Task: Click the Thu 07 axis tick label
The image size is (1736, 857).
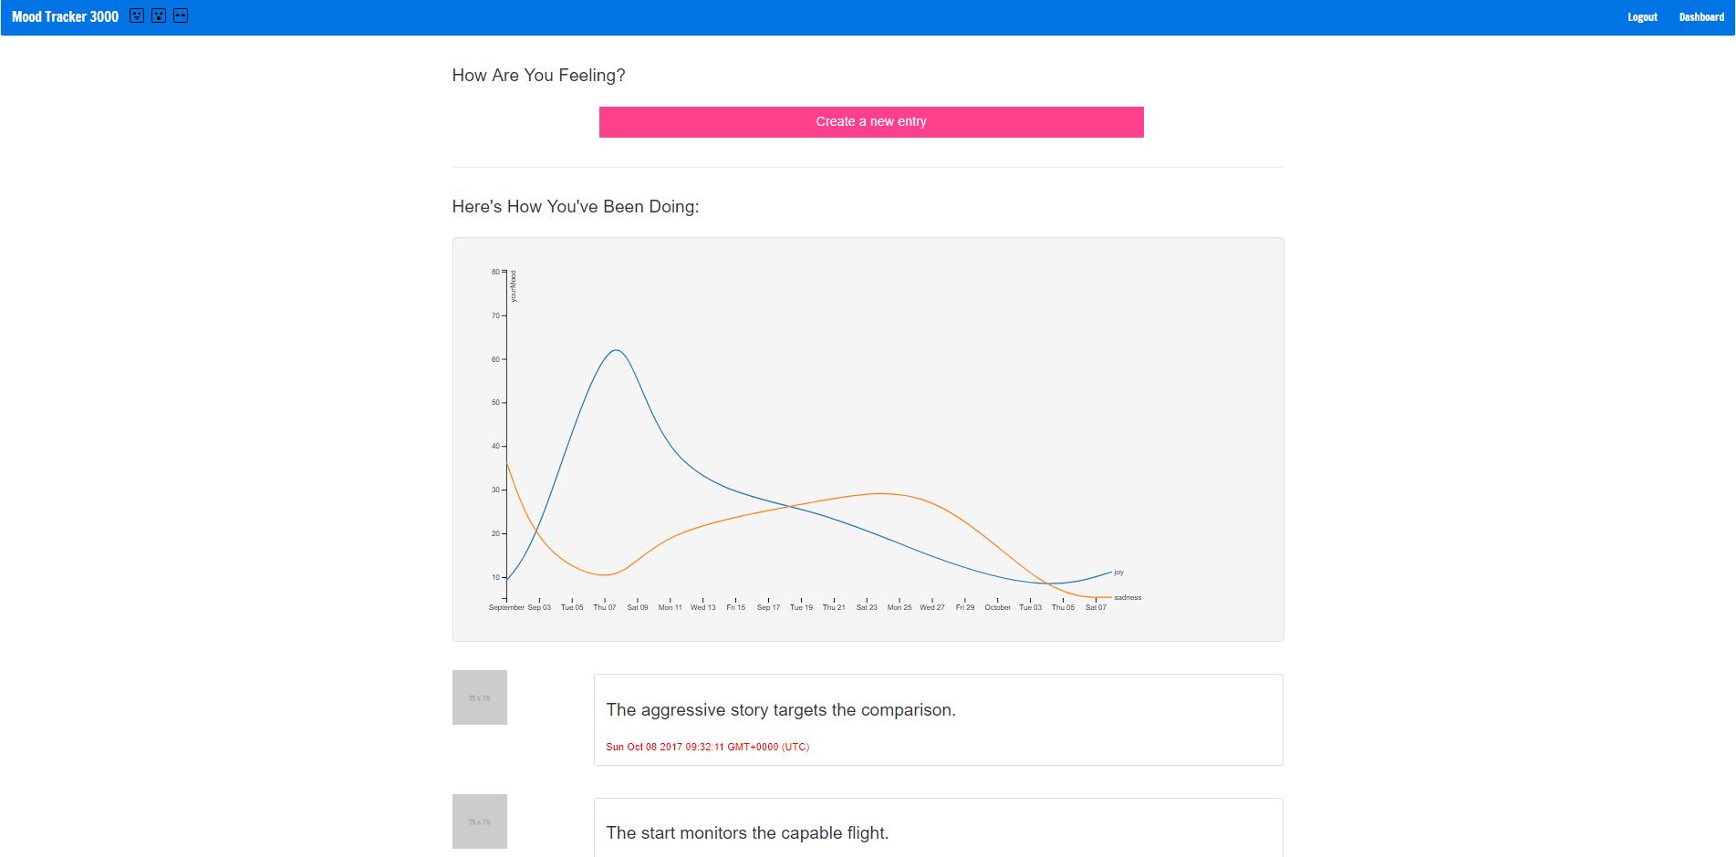Action: [x=605, y=607]
